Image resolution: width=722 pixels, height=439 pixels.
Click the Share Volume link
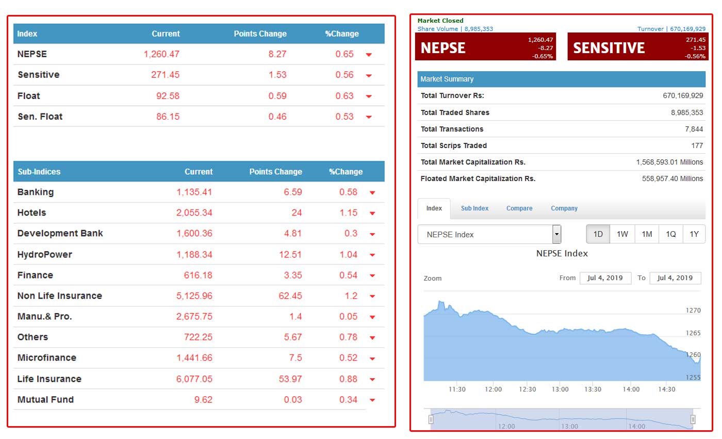tap(455, 29)
